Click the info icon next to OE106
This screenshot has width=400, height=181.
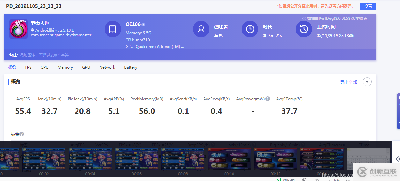(143, 25)
